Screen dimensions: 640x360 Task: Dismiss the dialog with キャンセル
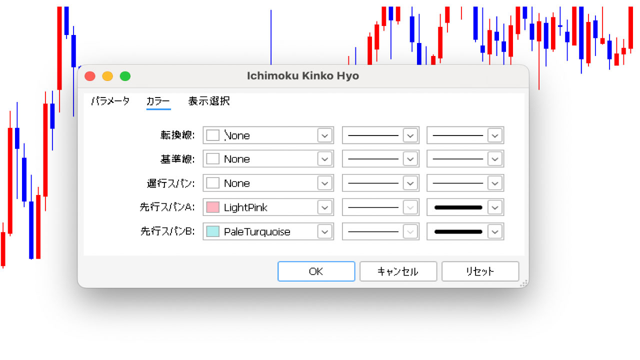click(x=398, y=271)
